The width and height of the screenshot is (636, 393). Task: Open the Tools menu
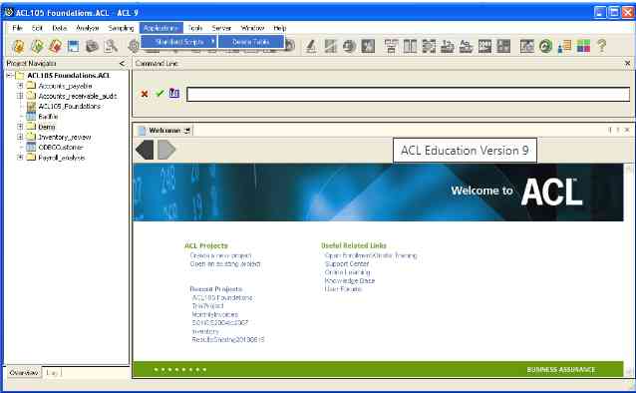[x=195, y=28]
